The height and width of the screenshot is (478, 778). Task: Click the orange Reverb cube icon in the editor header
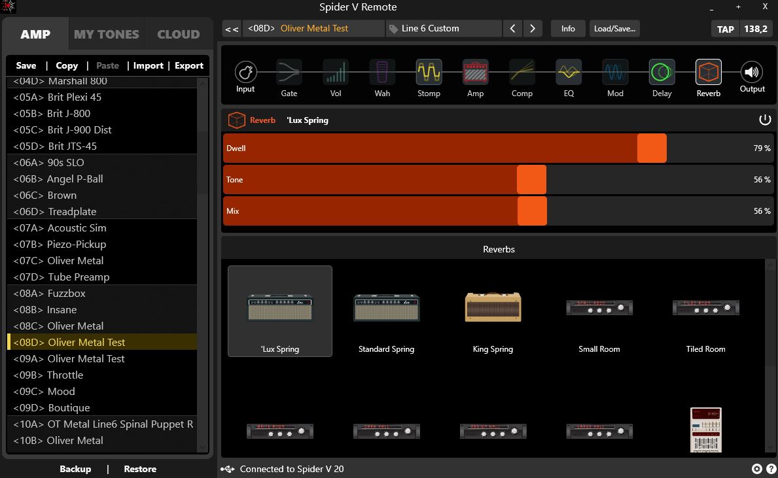(237, 120)
